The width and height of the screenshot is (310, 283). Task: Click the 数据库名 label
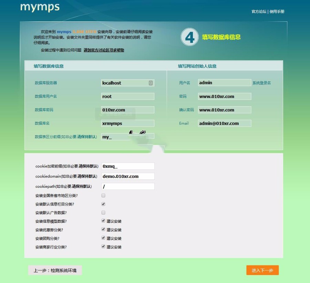click(x=42, y=123)
